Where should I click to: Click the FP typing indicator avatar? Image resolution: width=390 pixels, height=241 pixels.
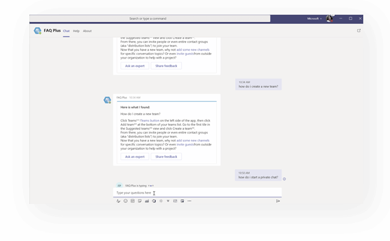pyautogui.click(x=119, y=185)
